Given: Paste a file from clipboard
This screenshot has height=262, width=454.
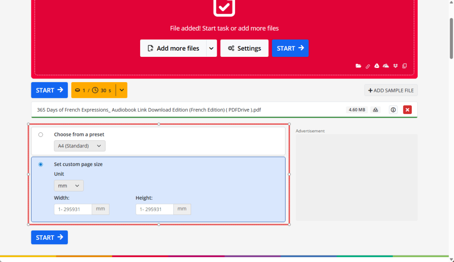Looking at the screenshot, I should tap(404, 66).
